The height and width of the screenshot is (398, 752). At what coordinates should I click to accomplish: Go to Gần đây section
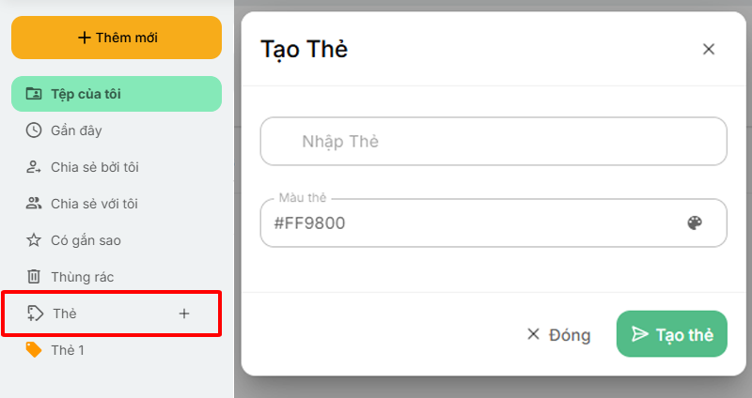(76, 130)
